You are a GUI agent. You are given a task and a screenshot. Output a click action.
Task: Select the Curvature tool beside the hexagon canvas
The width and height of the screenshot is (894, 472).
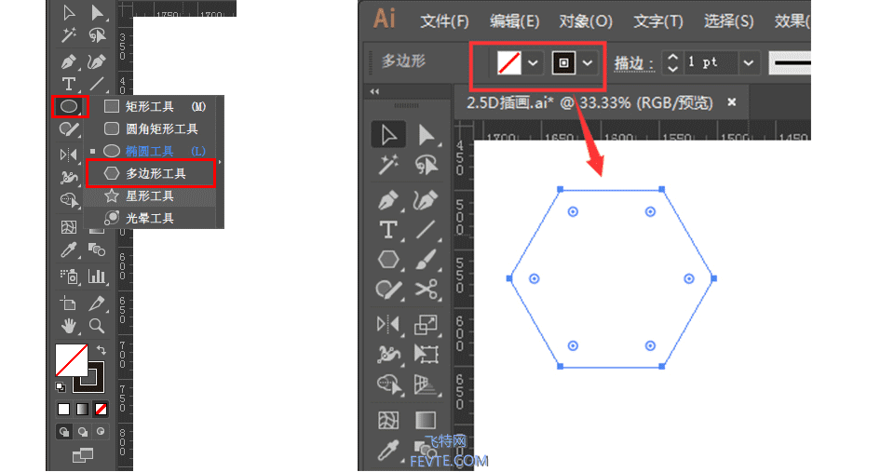[x=426, y=201]
